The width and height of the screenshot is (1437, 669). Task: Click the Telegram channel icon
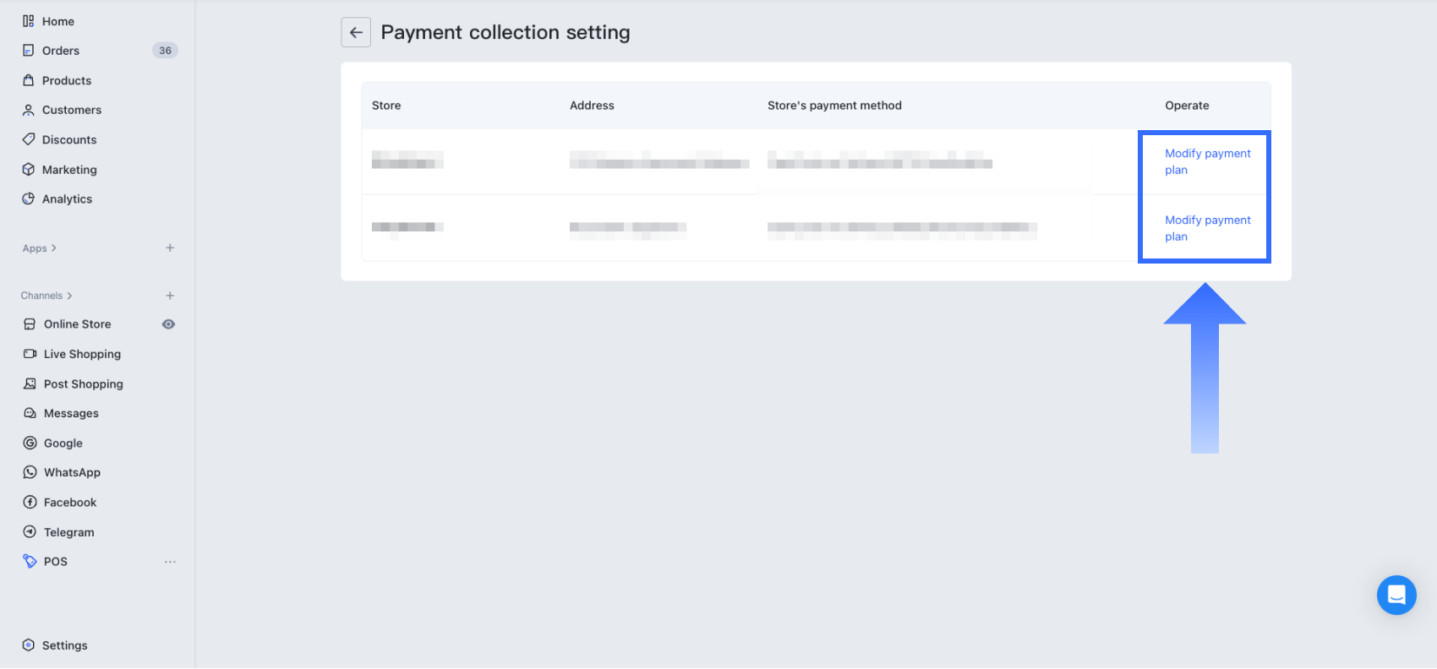click(x=30, y=532)
